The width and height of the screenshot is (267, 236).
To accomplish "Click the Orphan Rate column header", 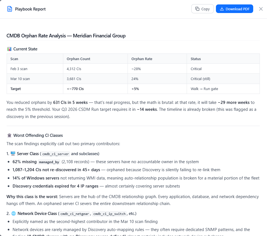I will (x=142, y=59).
